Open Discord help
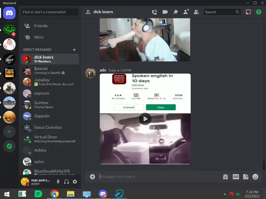Screen dimensions: 266x199 point(259,12)
